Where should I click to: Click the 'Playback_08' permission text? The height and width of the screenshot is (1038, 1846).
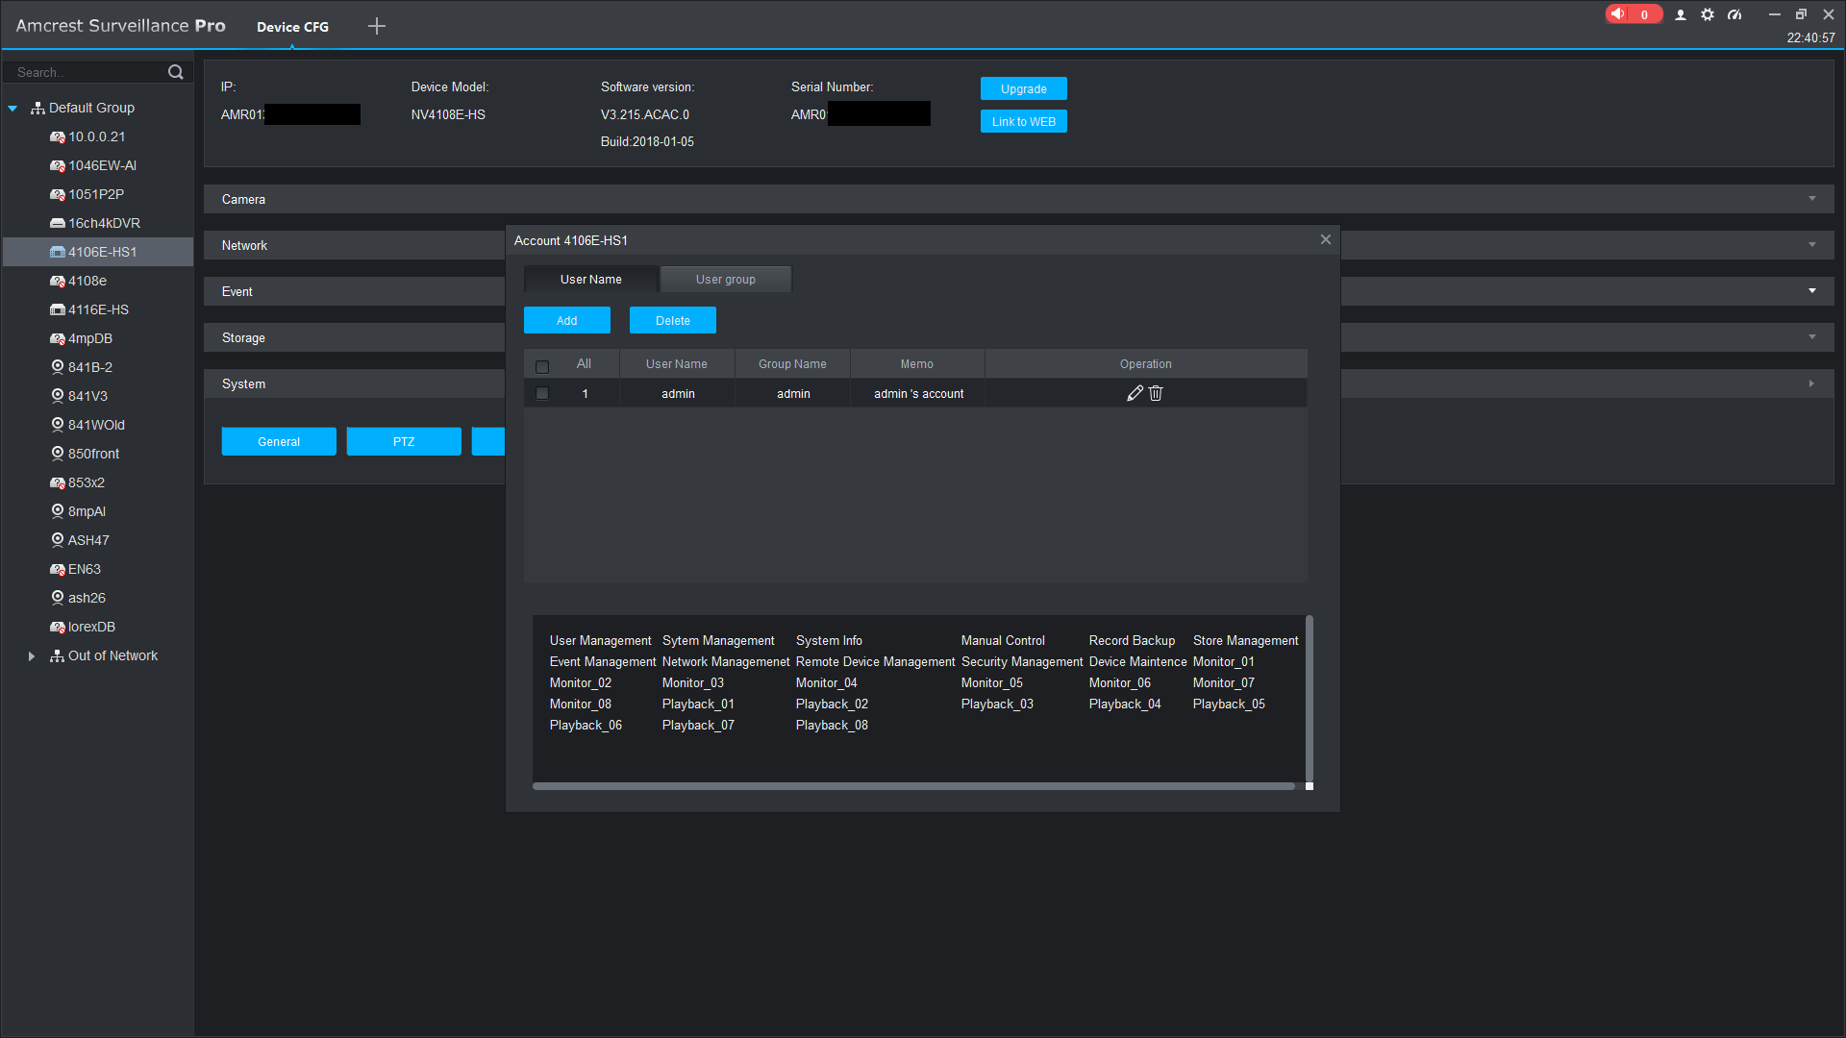tap(832, 726)
